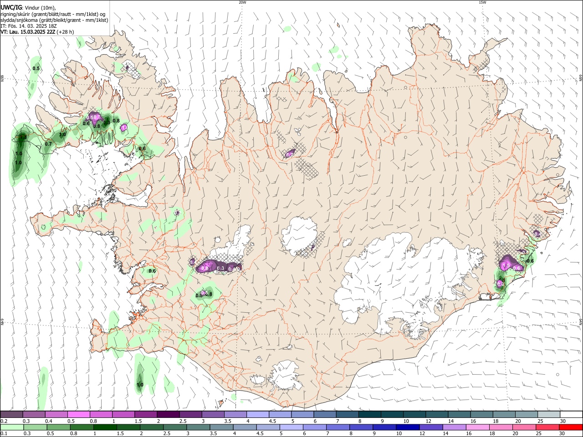This screenshot has height=437, width=583.
Task: Select rain scale swatch between 0.5 and 0.8
Action: tap(58, 427)
